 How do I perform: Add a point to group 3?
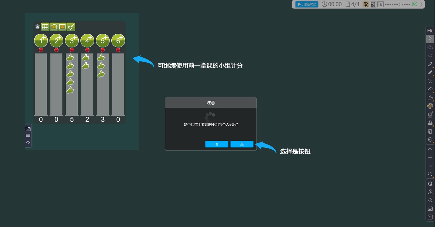(x=72, y=41)
